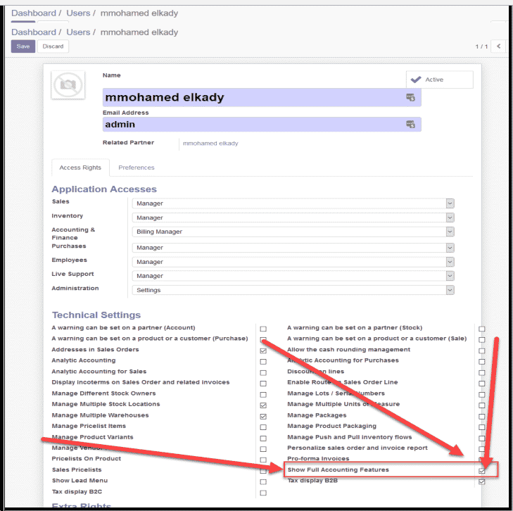Open the Live Support access dropdown
The width and height of the screenshot is (513, 511).
[293, 276]
